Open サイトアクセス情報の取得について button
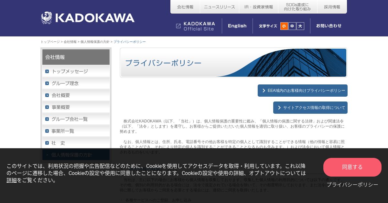Screen dimensions: 388x203 (310, 108)
